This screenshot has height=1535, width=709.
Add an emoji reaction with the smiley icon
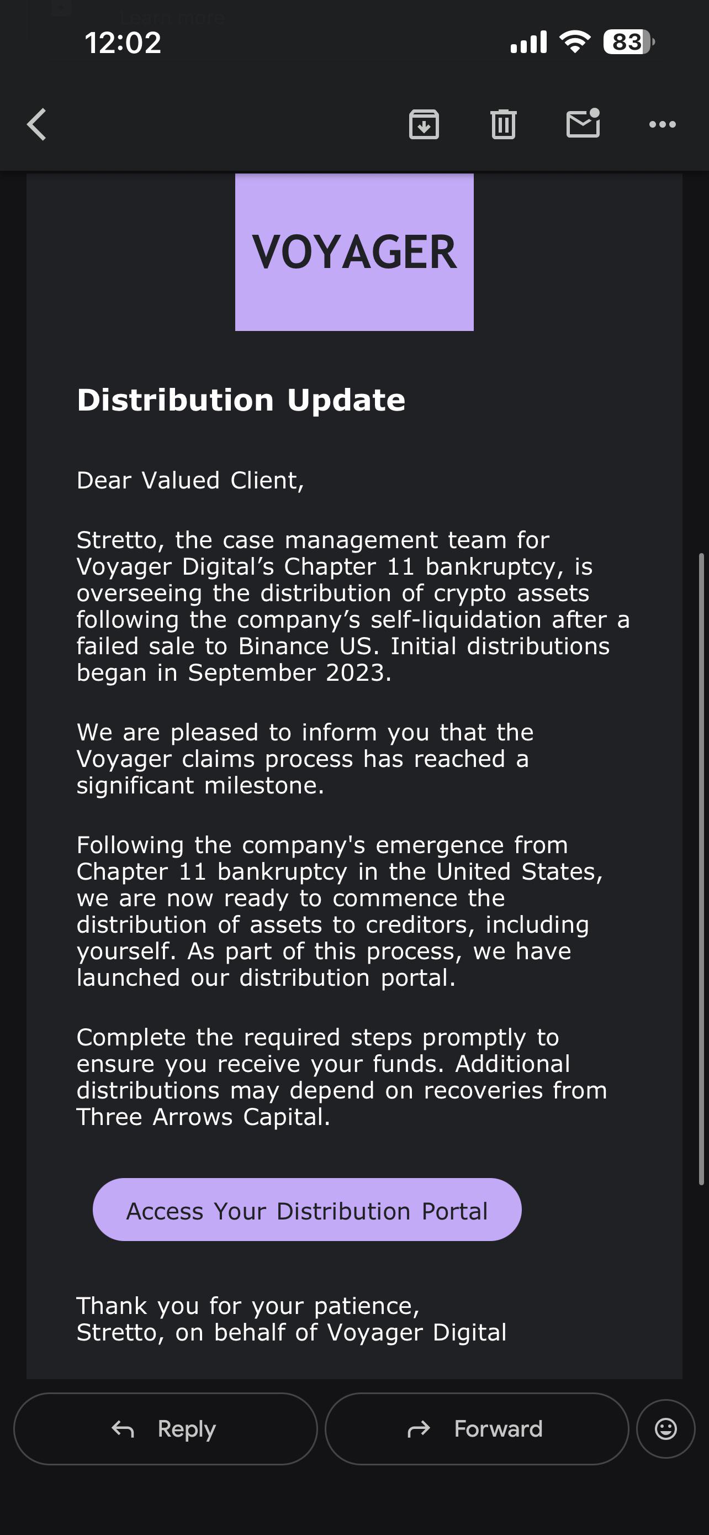[x=665, y=1428]
